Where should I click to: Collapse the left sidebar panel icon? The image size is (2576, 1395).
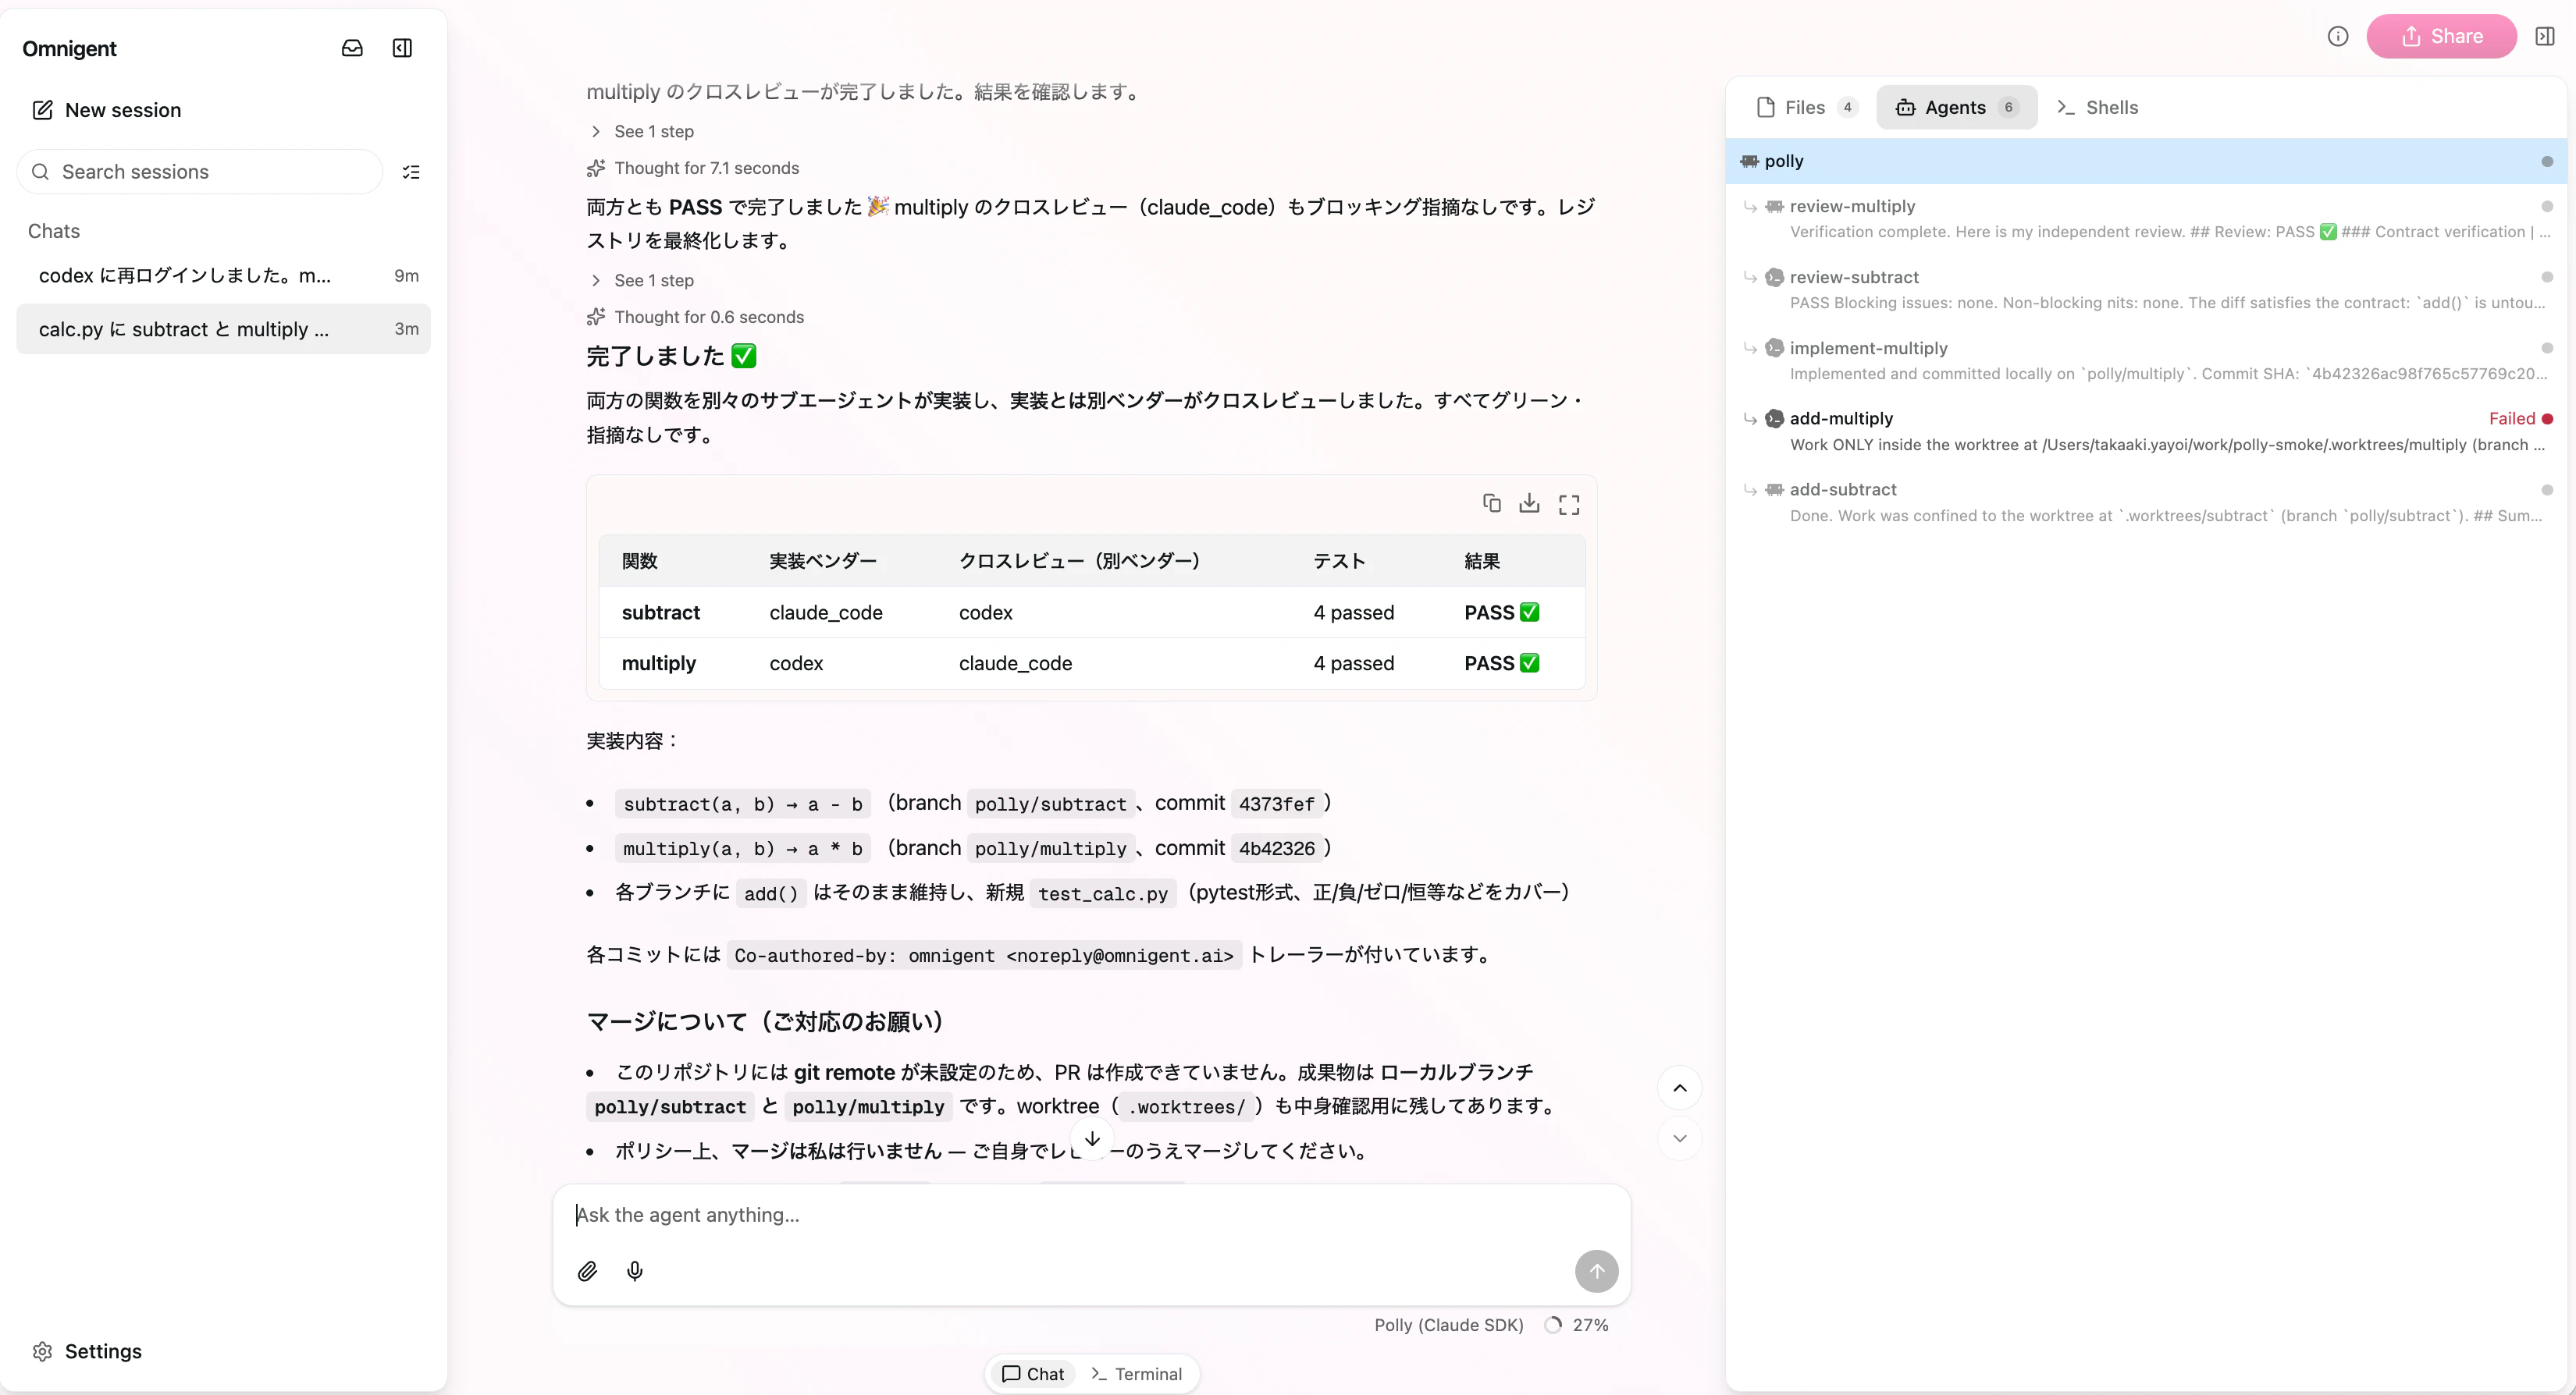pyautogui.click(x=402, y=48)
